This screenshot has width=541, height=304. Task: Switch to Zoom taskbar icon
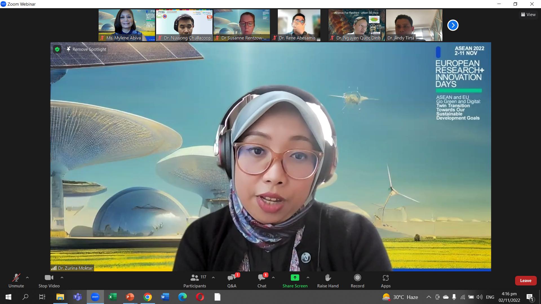(x=95, y=297)
